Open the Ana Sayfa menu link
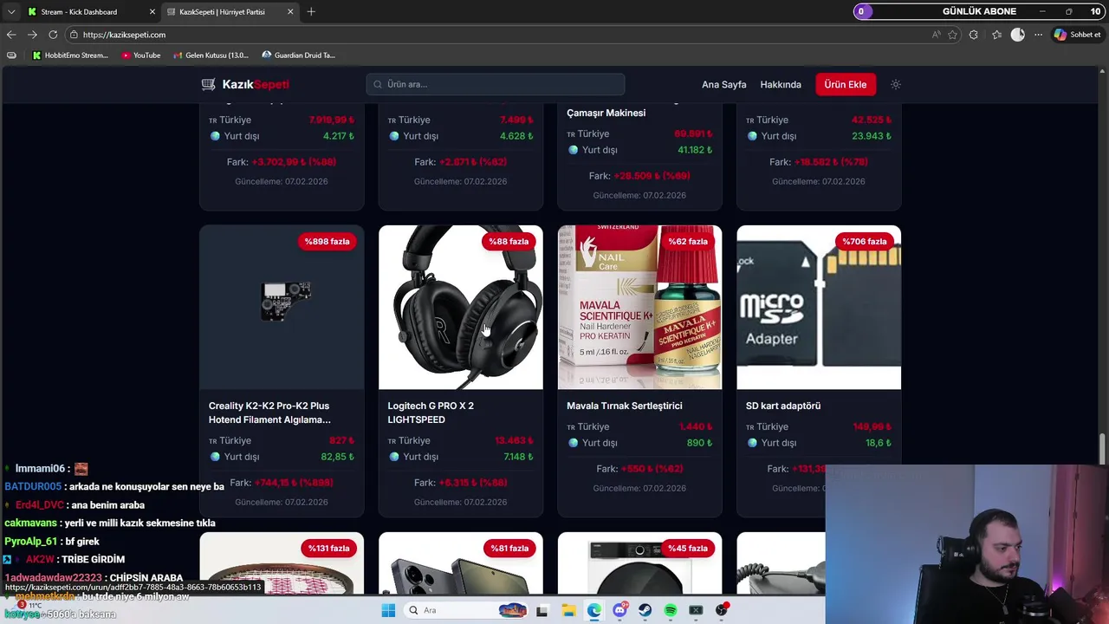The width and height of the screenshot is (1109, 624). tap(723, 84)
